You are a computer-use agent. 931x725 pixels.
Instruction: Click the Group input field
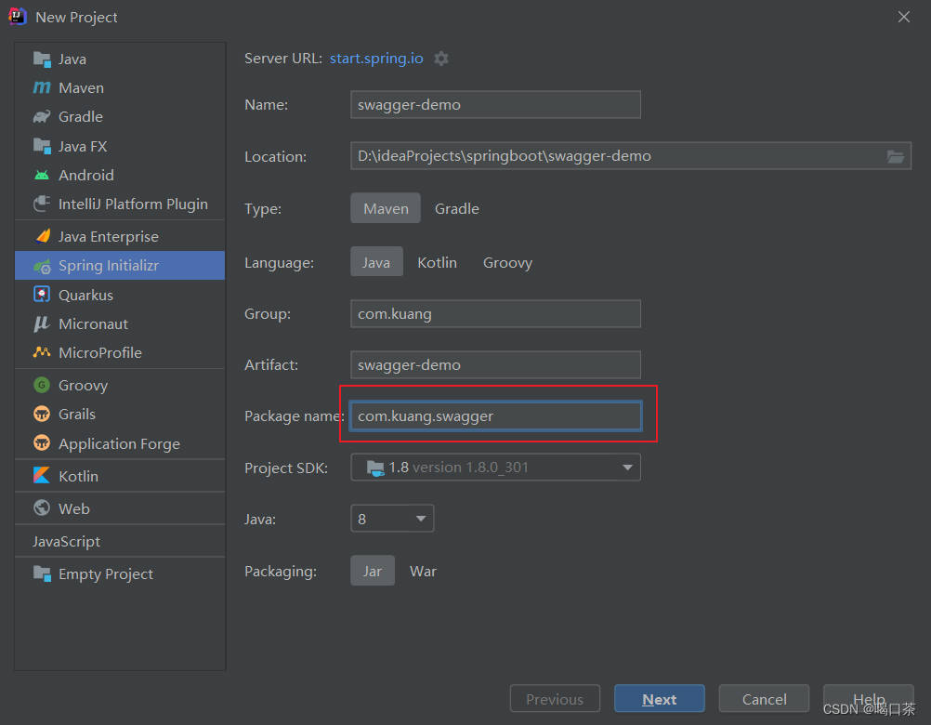pyautogui.click(x=496, y=313)
